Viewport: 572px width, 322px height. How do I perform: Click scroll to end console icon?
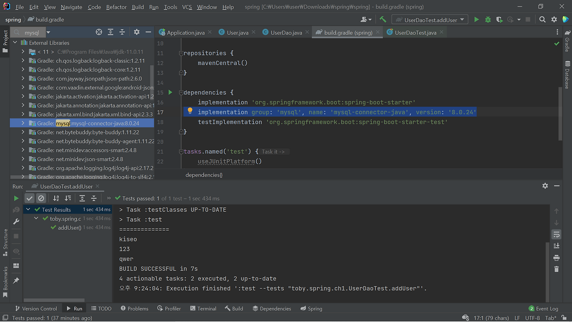tap(556, 246)
